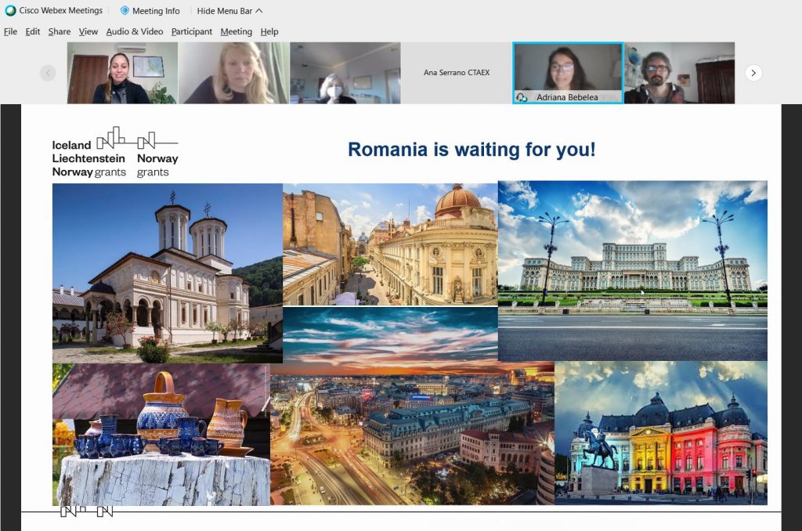The height and width of the screenshot is (531, 802).
Task: Open the Edit menu
Action: pos(33,31)
